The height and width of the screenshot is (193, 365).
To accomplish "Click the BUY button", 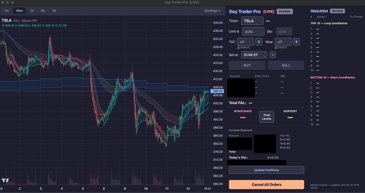I will pos(247,65).
